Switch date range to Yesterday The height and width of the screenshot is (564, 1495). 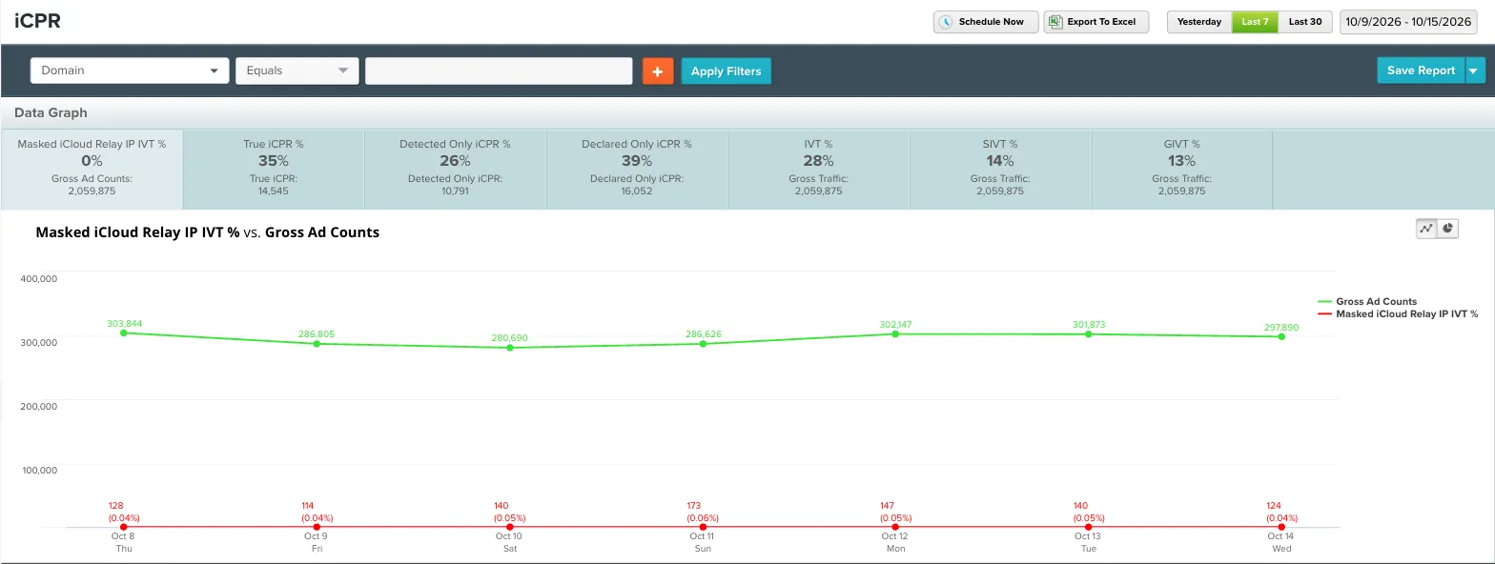pos(1199,22)
